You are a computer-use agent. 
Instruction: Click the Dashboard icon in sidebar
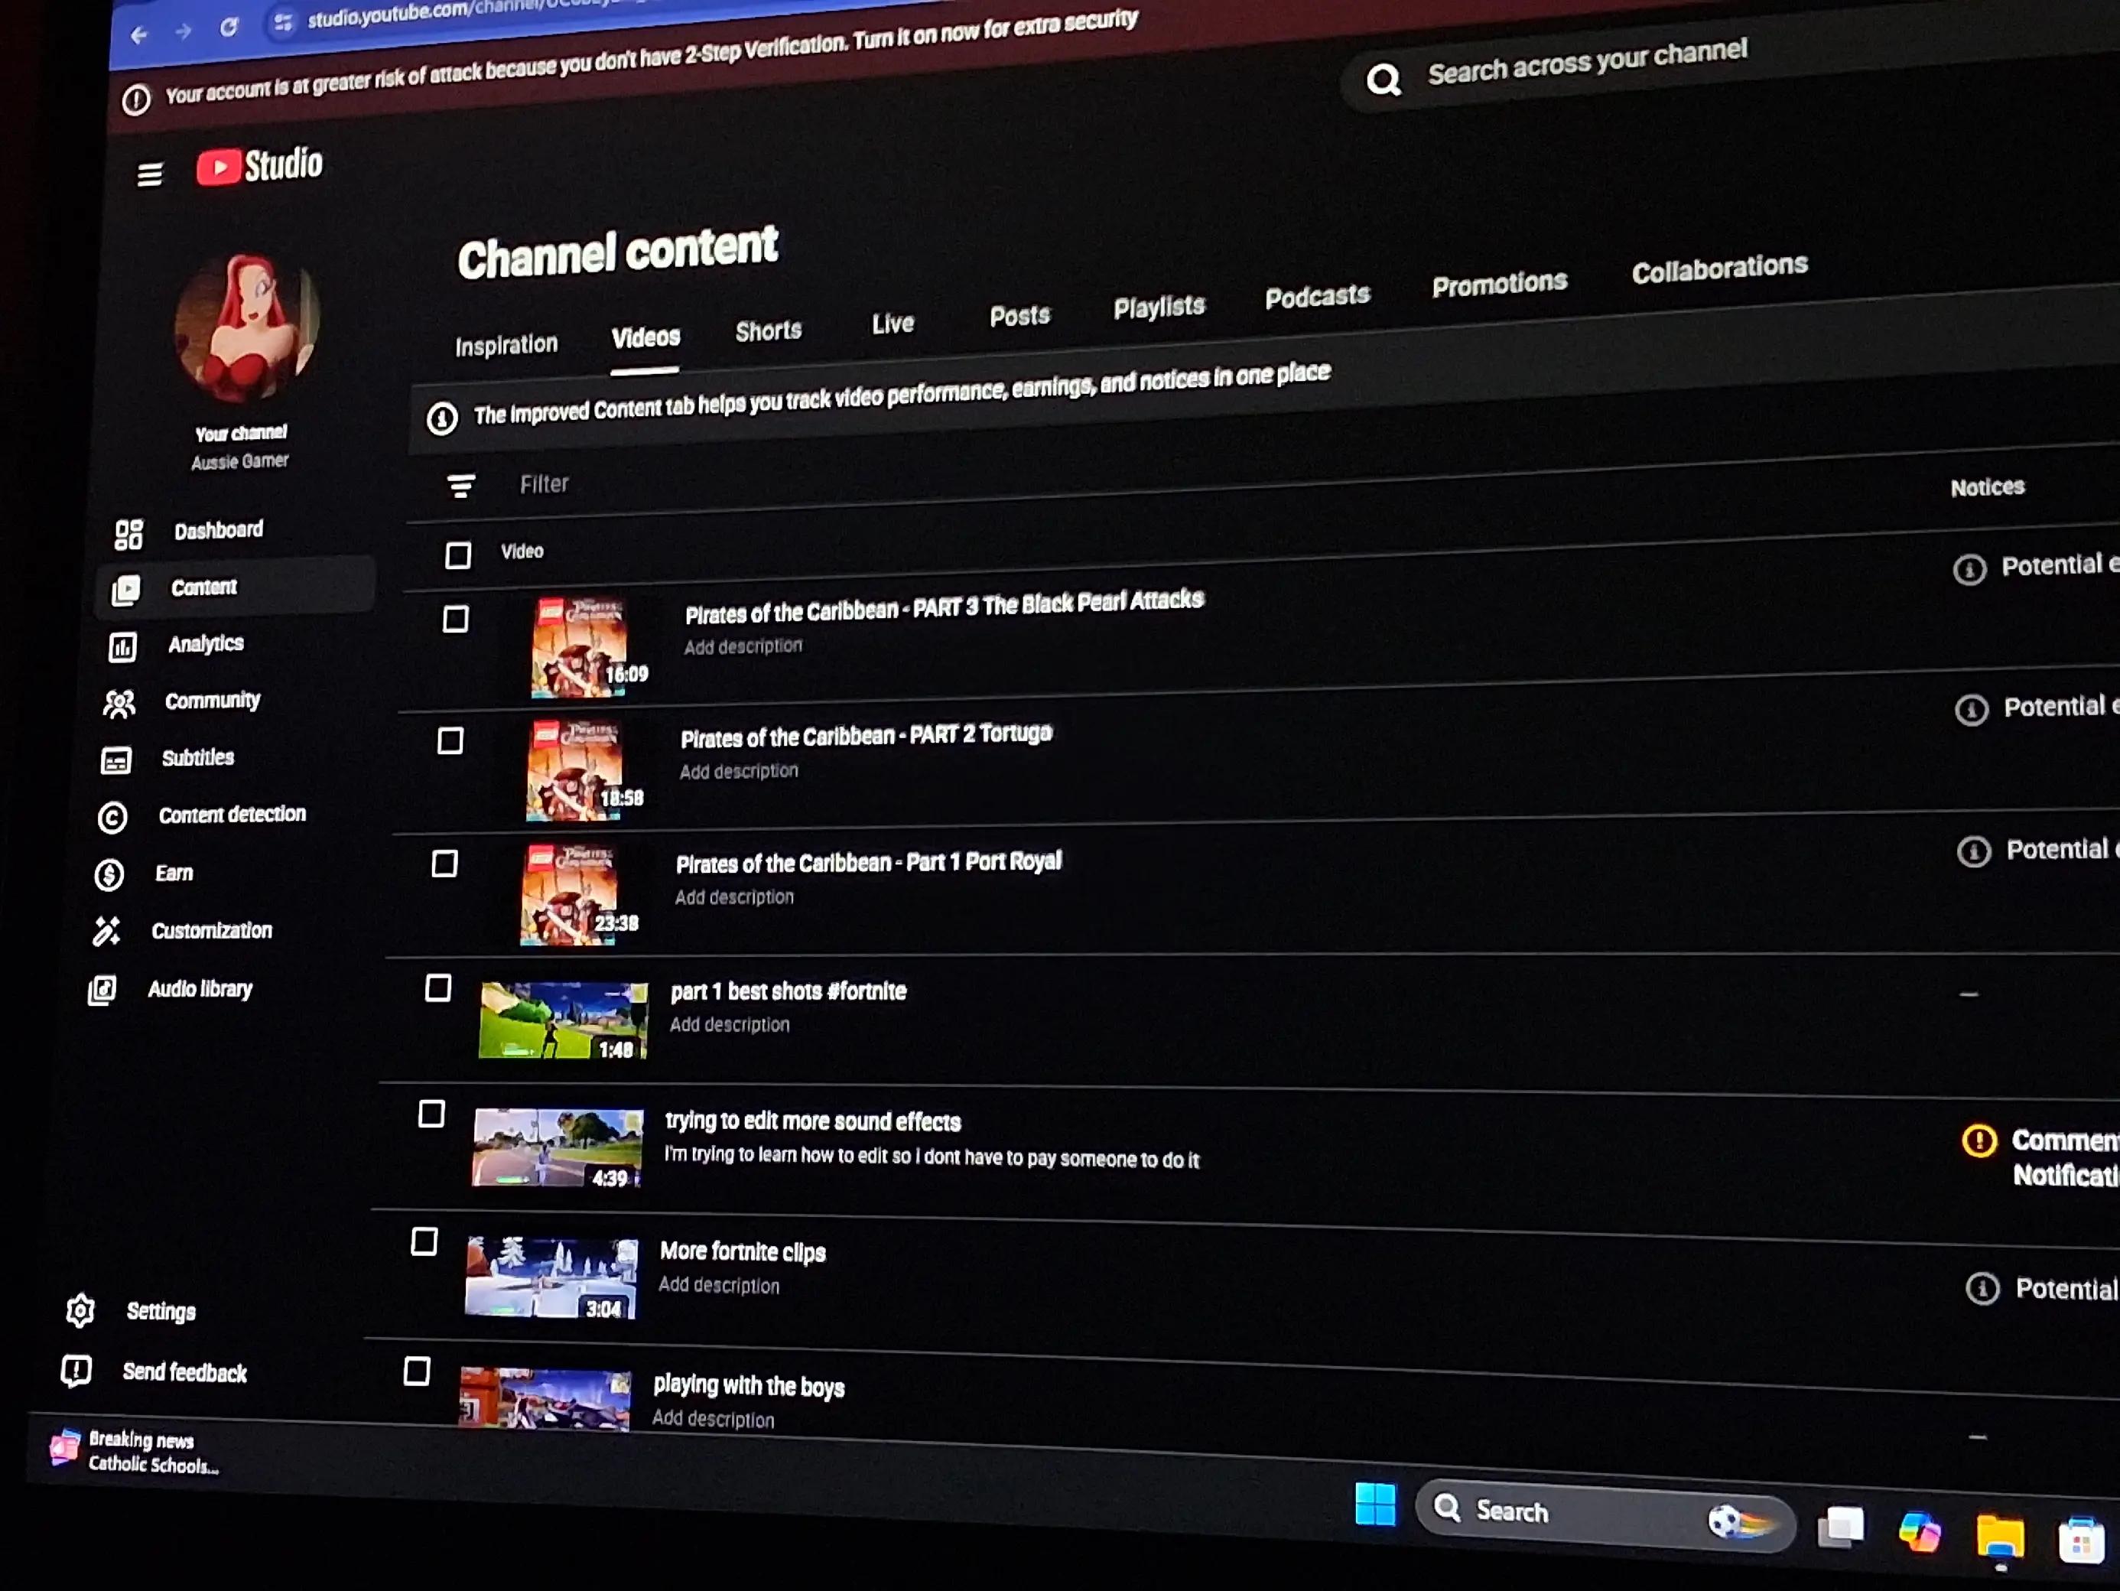(128, 534)
